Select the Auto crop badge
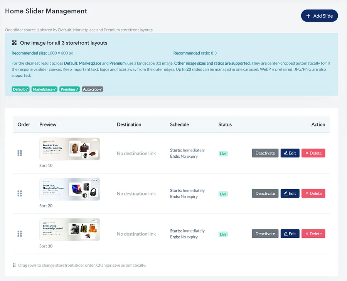Screen dimensions: 347x281 coord(92,89)
